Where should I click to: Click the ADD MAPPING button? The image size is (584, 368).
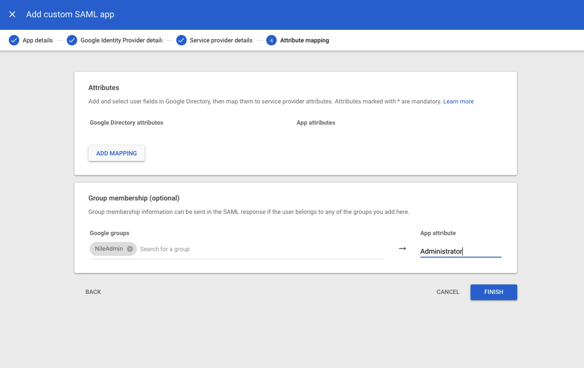pos(116,153)
